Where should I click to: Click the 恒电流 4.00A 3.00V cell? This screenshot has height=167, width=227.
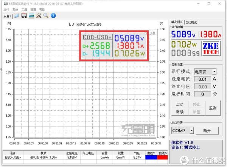pyautogui.click(x=44, y=157)
